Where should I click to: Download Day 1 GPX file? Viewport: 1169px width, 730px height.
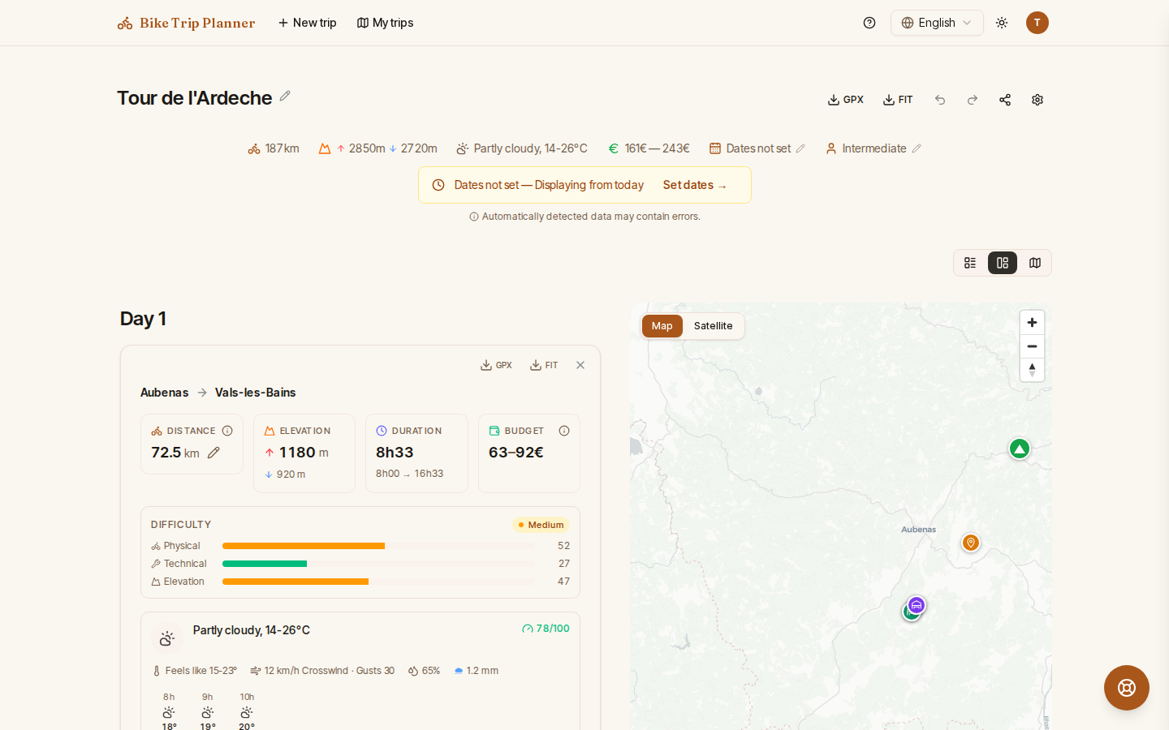pos(496,365)
